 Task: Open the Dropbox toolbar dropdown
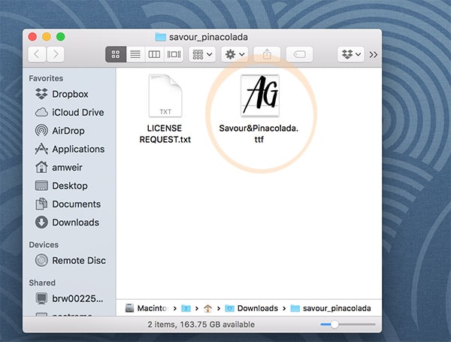tap(351, 54)
